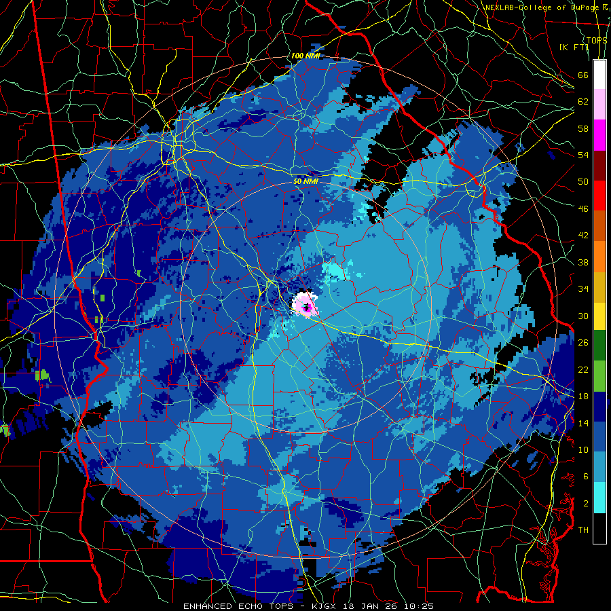
Task: Click the TOPS legend title
Action: coord(597,40)
